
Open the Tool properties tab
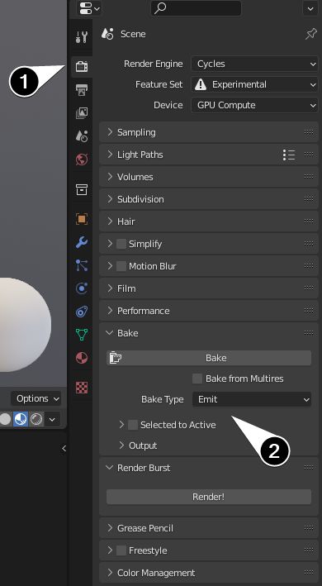82,37
